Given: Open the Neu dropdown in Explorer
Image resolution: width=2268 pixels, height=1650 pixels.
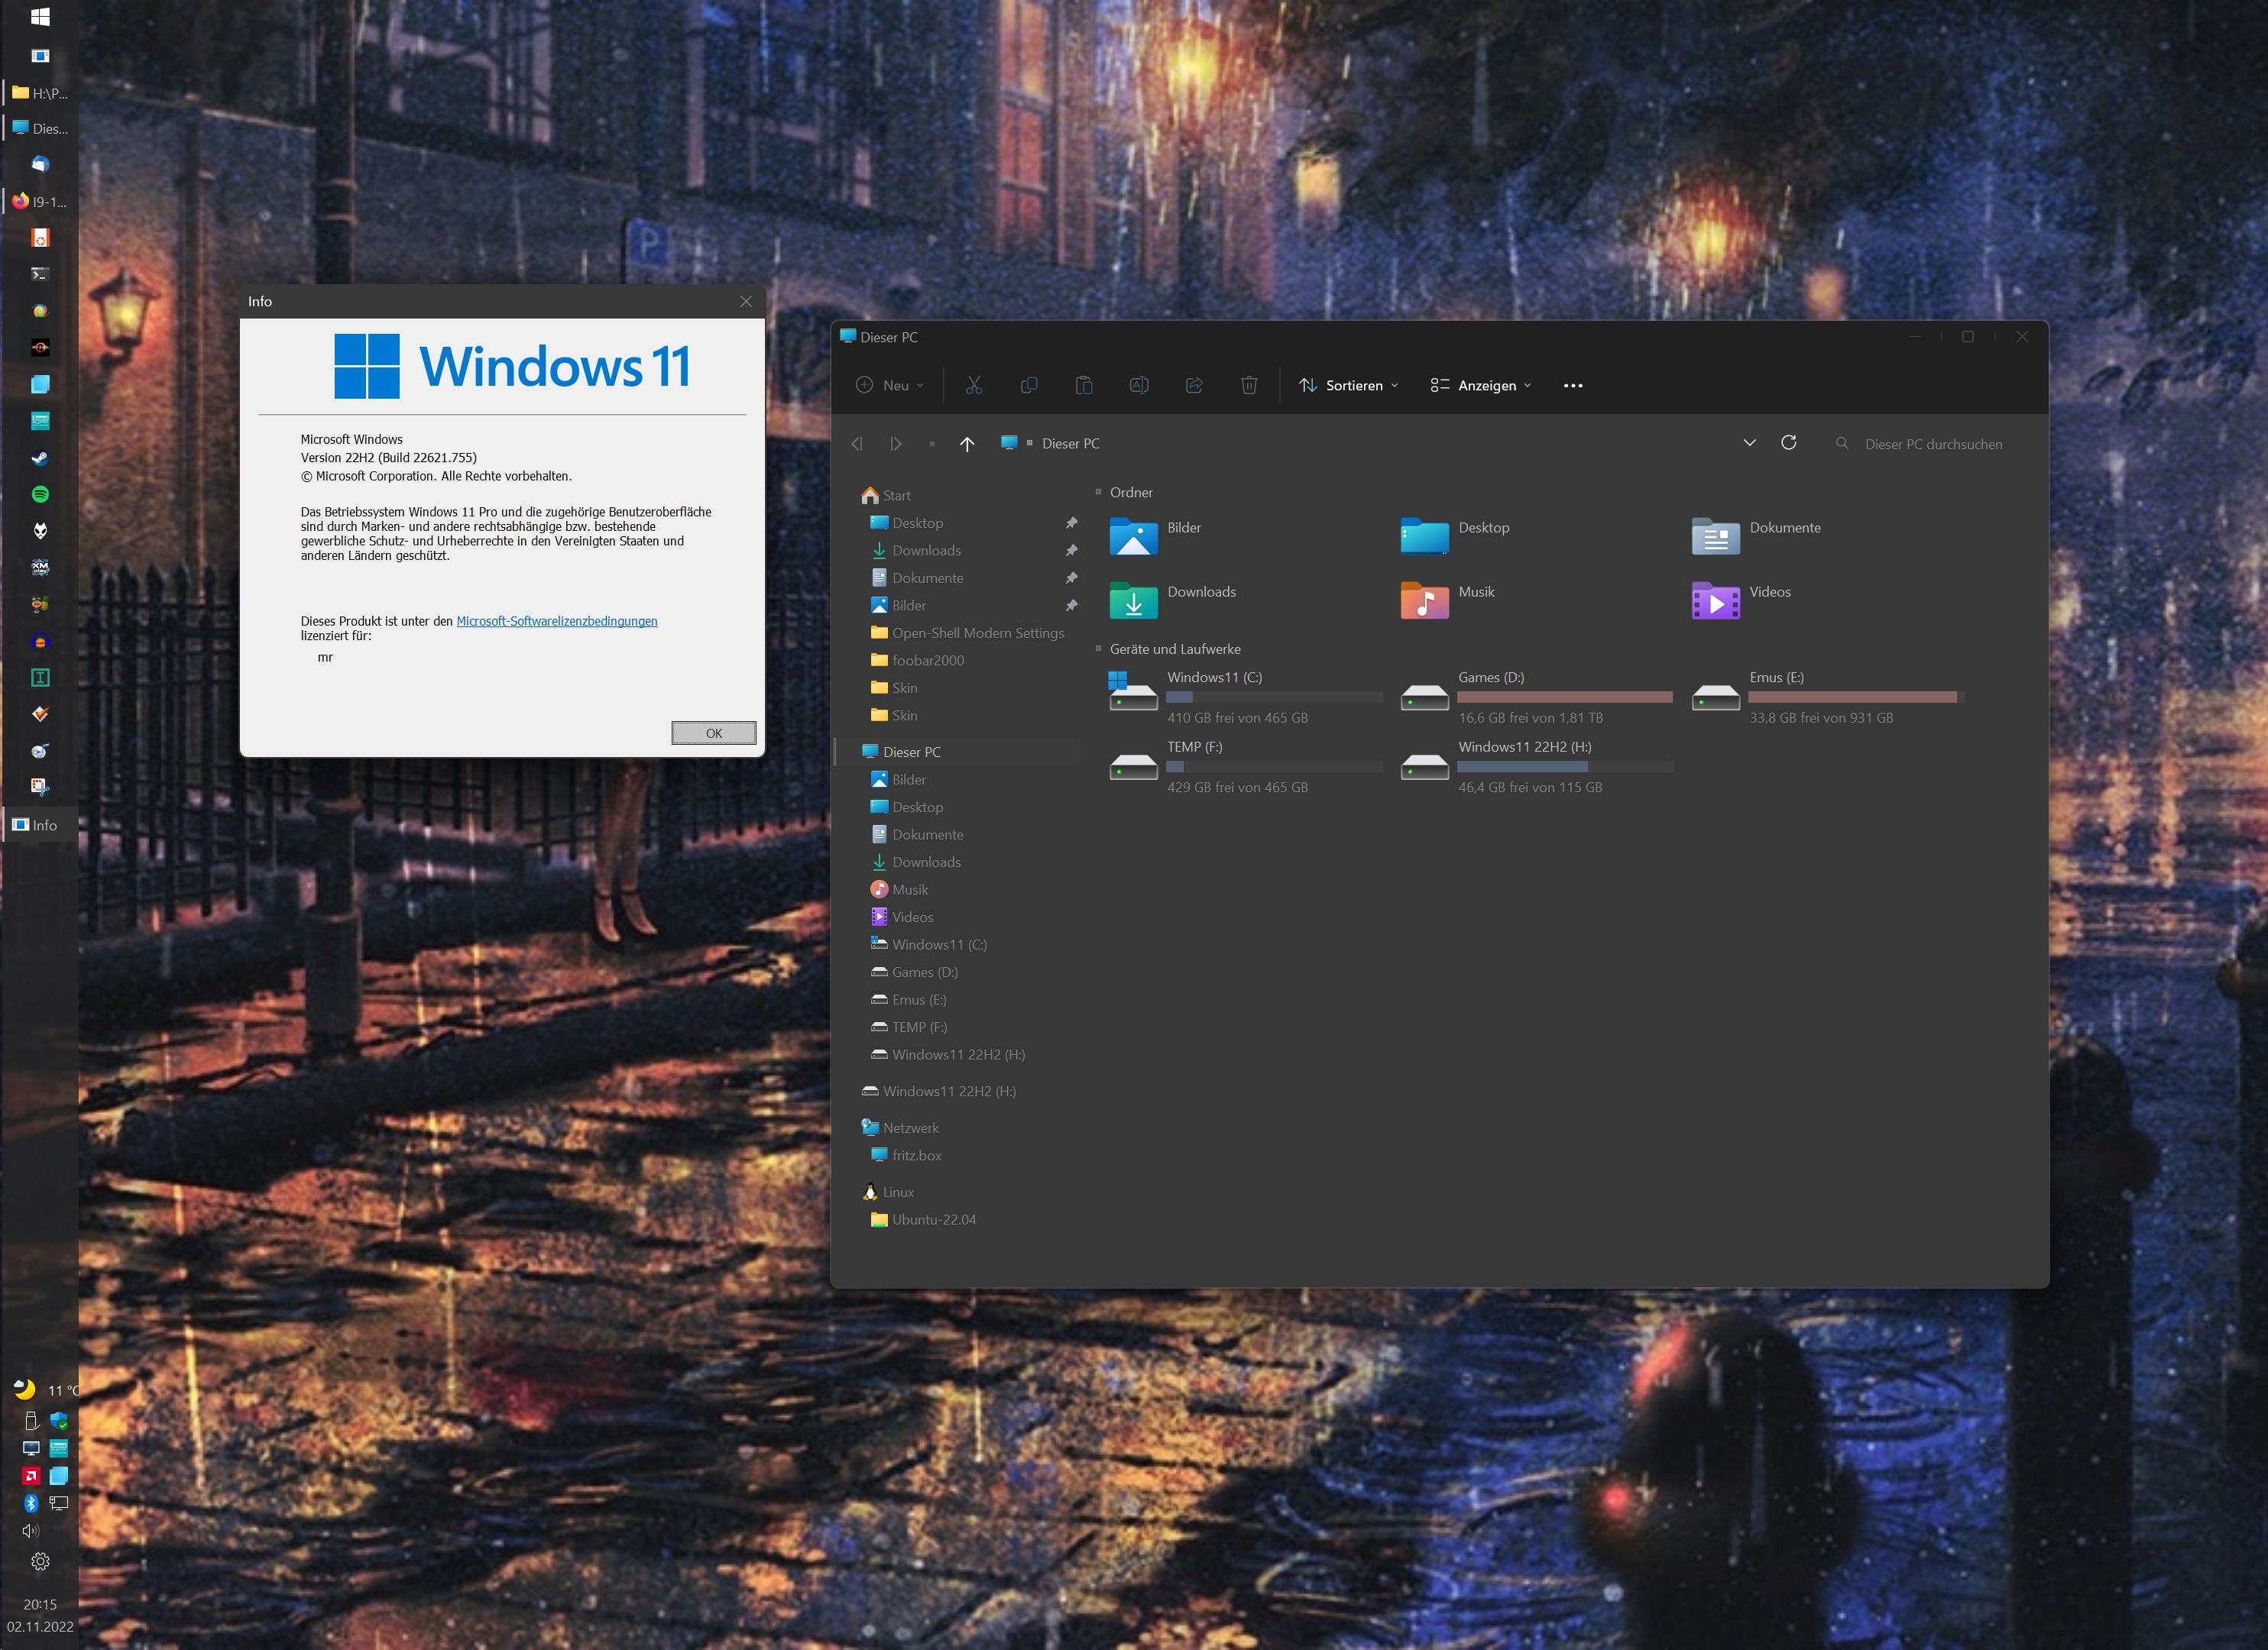Looking at the screenshot, I should (890, 386).
